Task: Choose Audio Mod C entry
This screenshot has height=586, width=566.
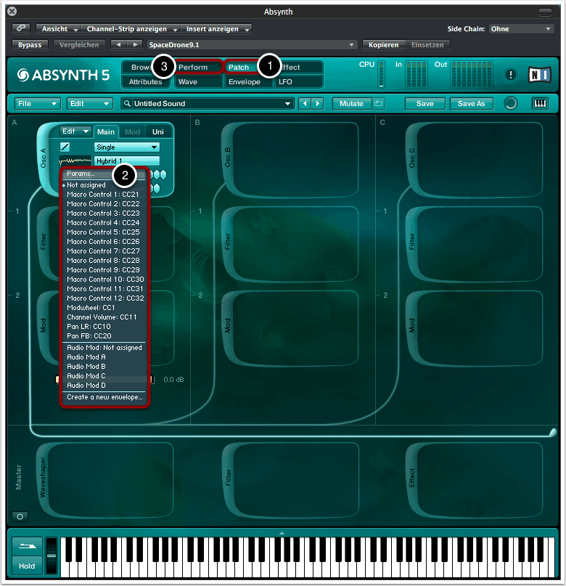Action: coord(104,376)
